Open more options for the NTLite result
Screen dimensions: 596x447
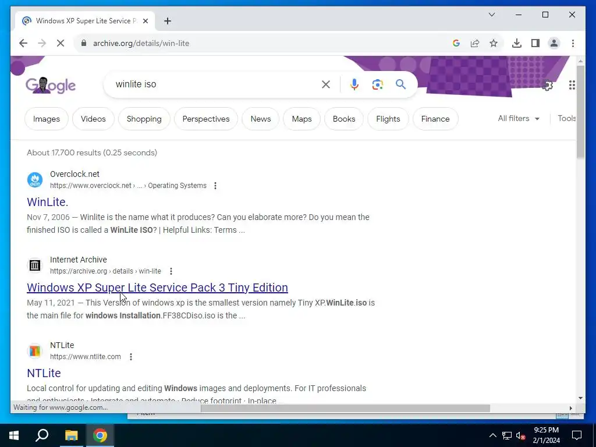(131, 357)
